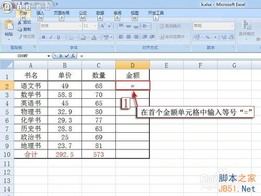The image size is (261, 196).
Task: Click the accounting number format icon
Action: [197, 37]
